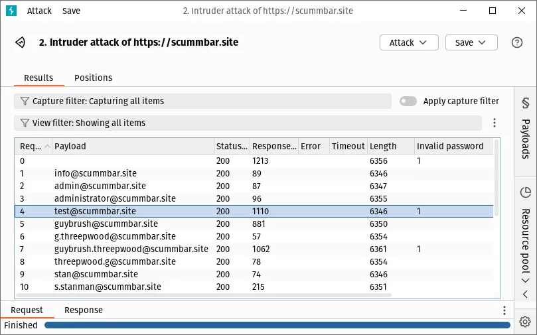
Task: Select baseline request row 0
Action: (x=254, y=161)
